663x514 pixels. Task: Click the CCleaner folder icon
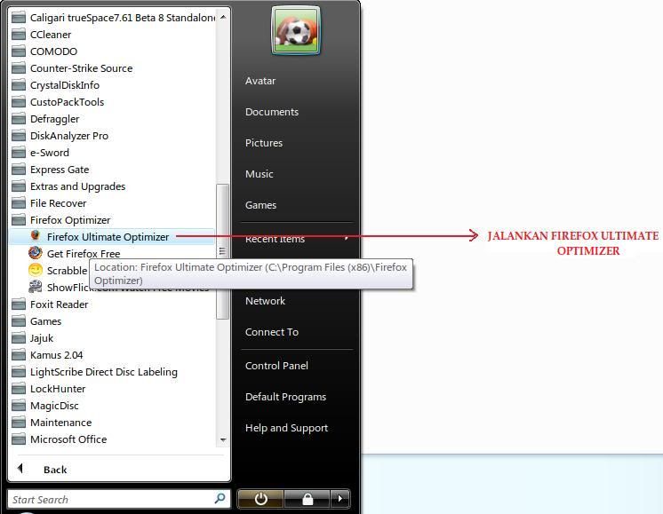[x=19, y=35]
